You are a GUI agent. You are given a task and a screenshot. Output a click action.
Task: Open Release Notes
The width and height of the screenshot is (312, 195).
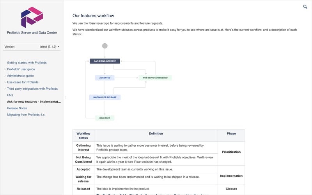click(x=17, y=108)
